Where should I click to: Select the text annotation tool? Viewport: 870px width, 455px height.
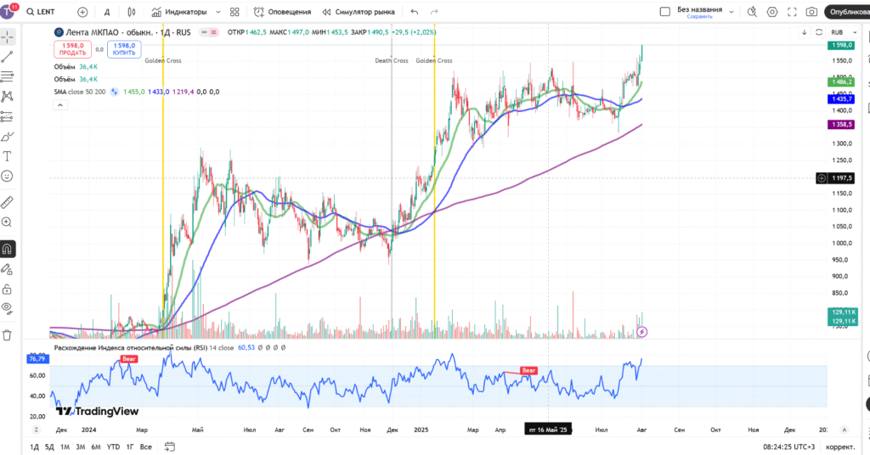pos(7,156)
